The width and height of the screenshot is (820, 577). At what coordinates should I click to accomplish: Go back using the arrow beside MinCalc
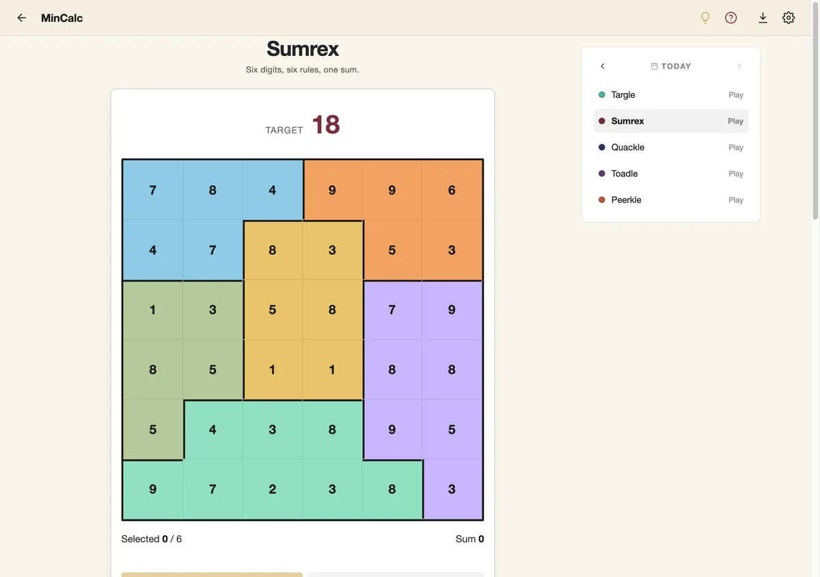tap(22, 18)
